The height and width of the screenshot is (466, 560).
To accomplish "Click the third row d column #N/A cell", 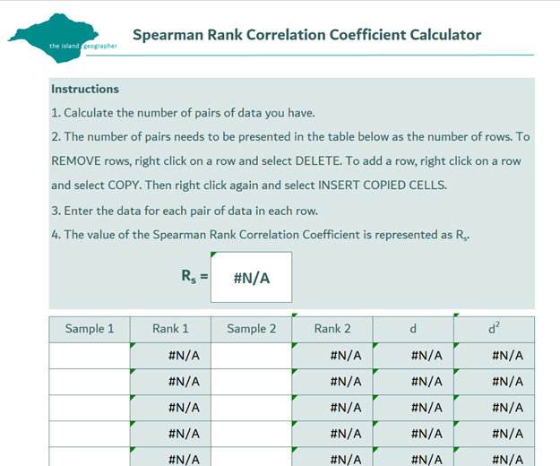I will click(413, 408).
